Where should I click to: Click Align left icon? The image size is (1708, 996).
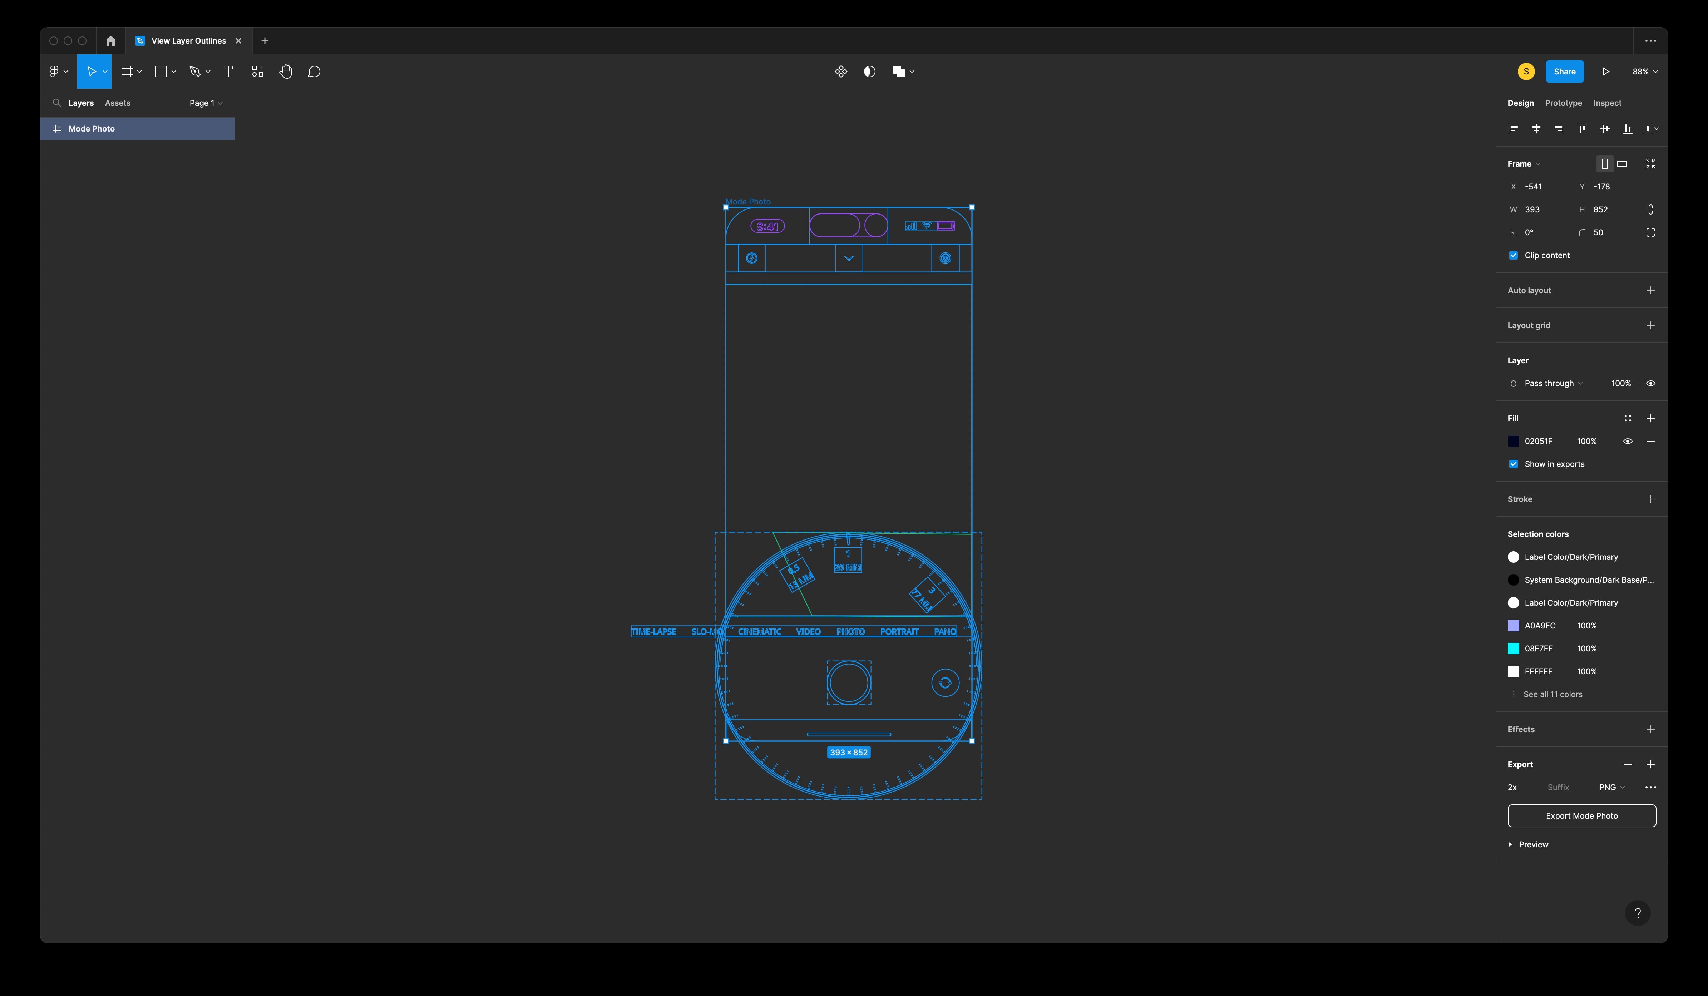click(x=1513, y=128)
